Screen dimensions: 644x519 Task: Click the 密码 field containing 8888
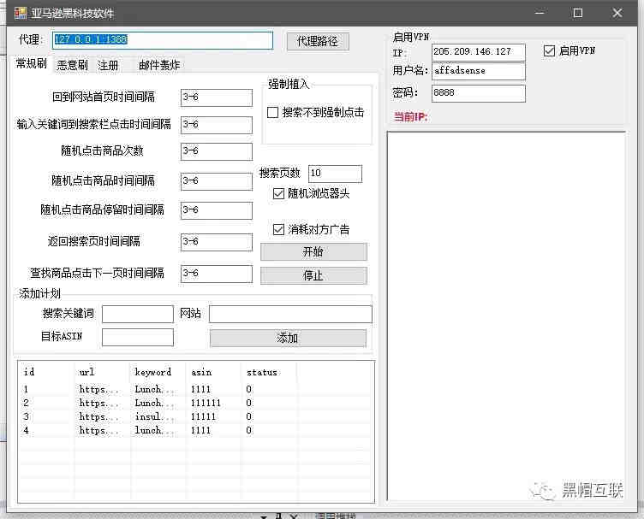[x=479, y=93]
